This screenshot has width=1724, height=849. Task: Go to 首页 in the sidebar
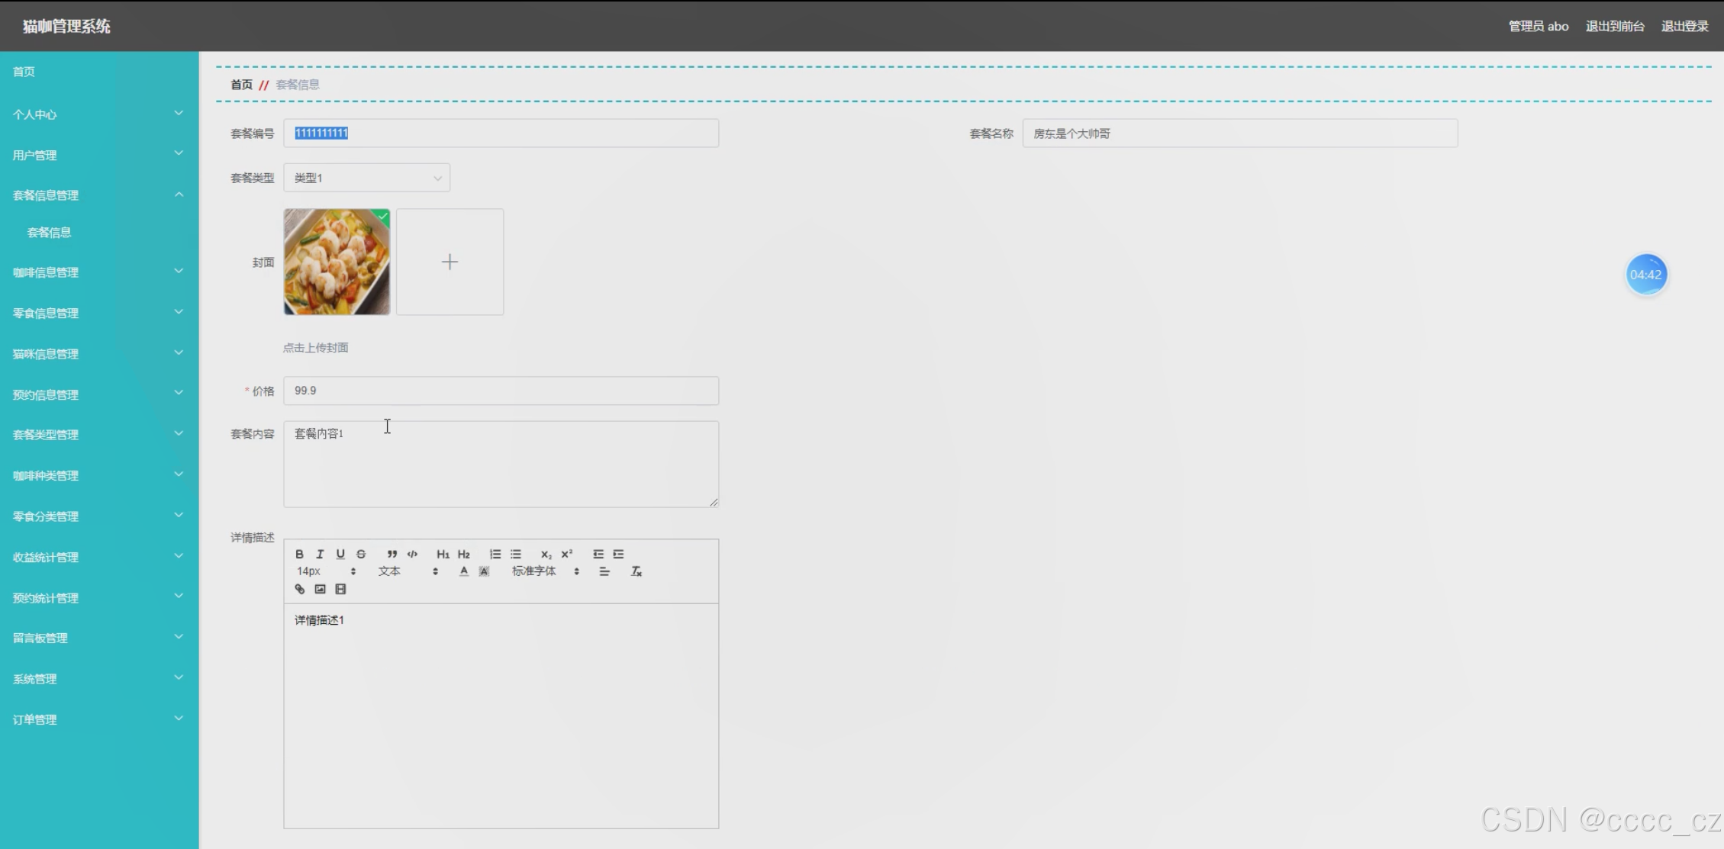point(24,72)
